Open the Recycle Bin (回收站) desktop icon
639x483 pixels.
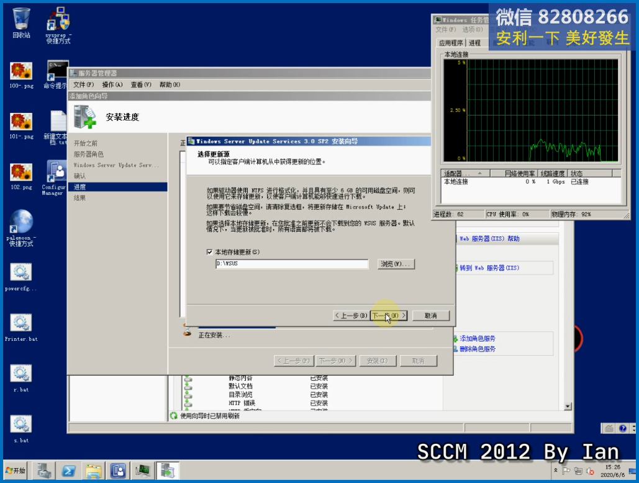pos(21,23)
